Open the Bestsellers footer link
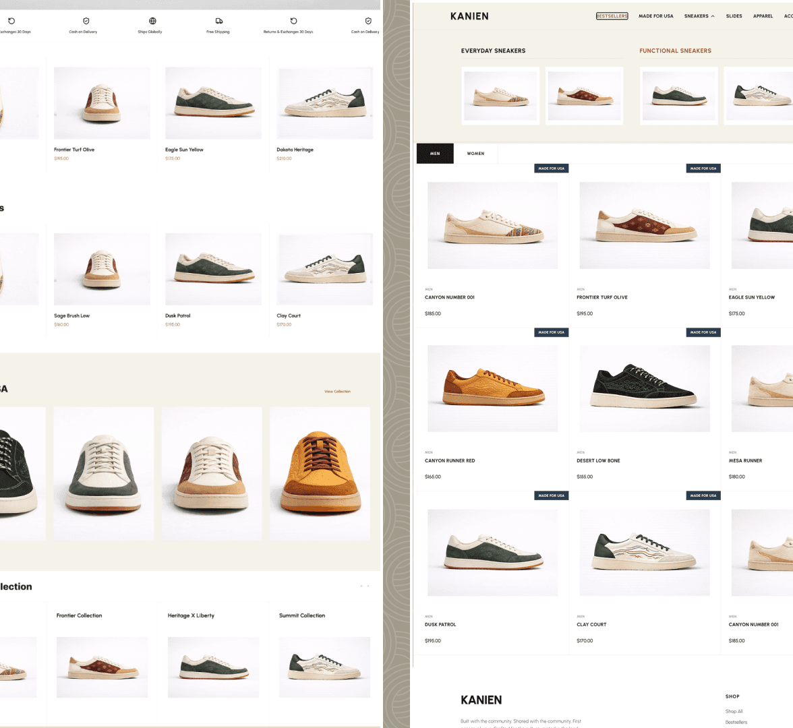Image resolution: width=793 pixels, height=728 pixels. tap(736, 723)
